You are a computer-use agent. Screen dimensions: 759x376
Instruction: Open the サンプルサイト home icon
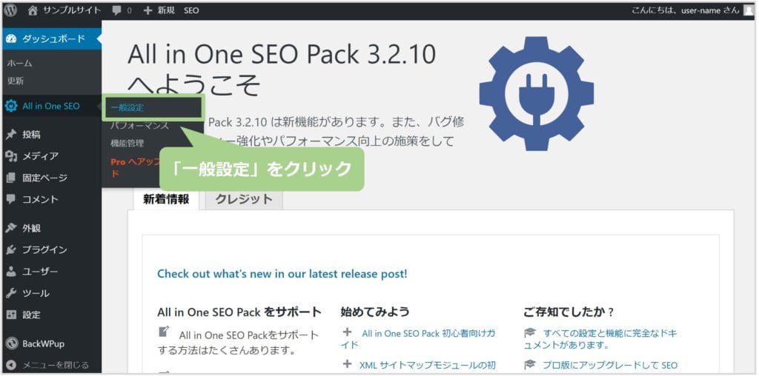coord(33,10)
